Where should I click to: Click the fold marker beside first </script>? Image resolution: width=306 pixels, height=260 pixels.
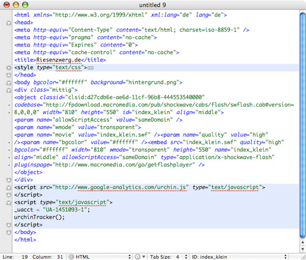point(9,195)
